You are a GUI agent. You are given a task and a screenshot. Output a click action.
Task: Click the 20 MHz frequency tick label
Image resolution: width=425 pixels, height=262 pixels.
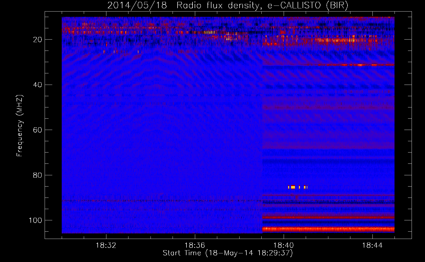38,40
